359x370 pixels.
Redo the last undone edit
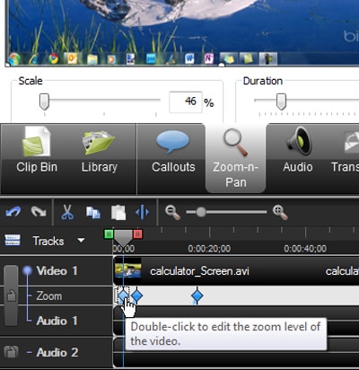pyautogui.click(x=39, y=212)
